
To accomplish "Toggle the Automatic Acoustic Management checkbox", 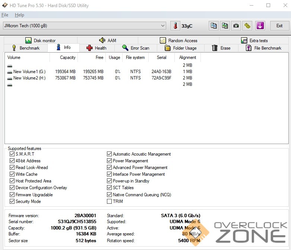I will [x=109, y=154].
